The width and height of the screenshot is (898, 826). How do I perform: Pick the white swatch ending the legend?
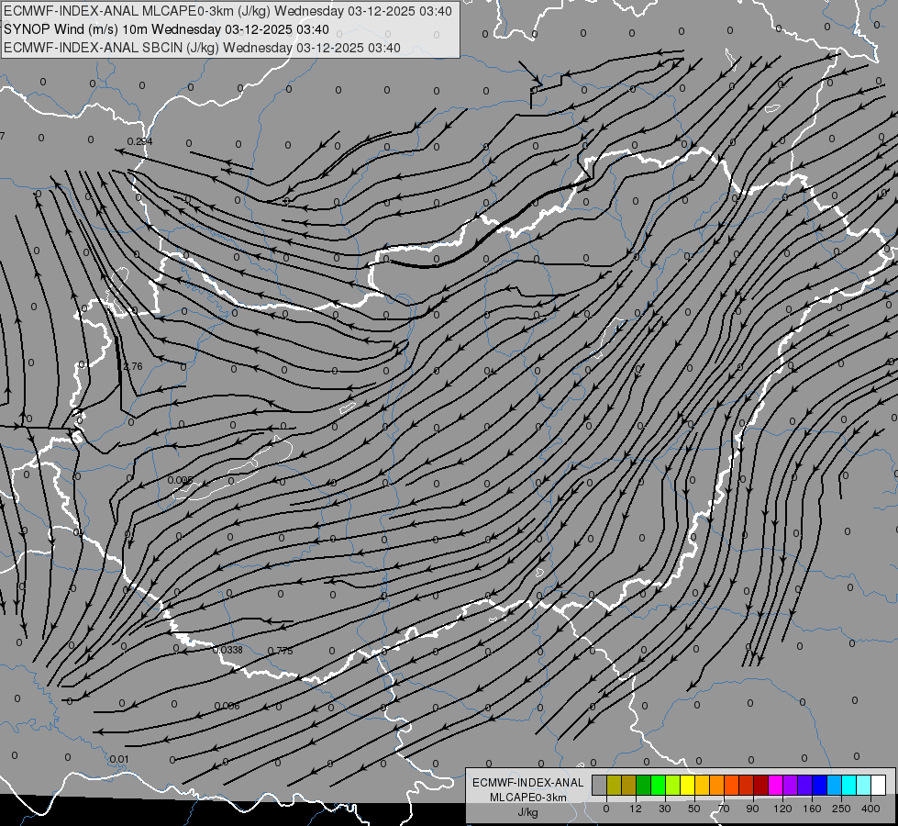pyautogui.click(x=878, y=785)
